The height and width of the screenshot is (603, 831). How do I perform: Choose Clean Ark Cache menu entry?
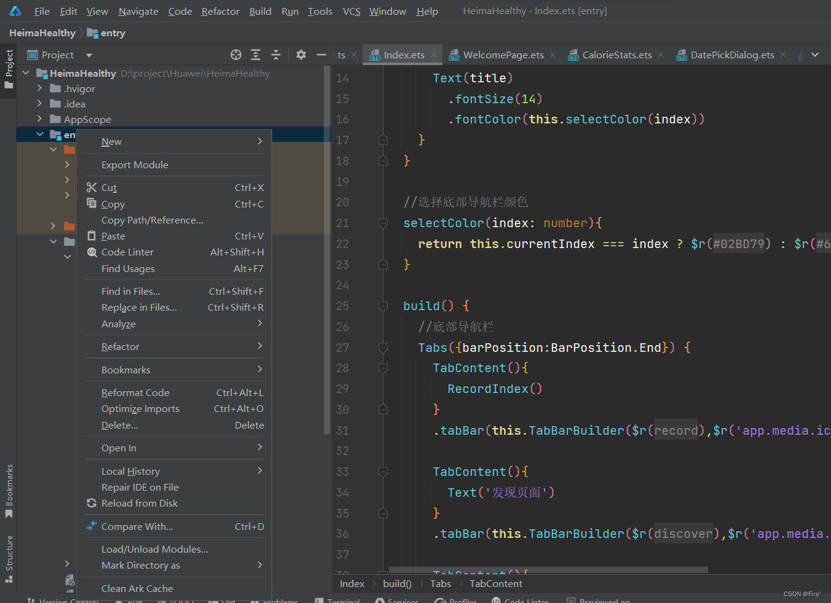[137, 588]
